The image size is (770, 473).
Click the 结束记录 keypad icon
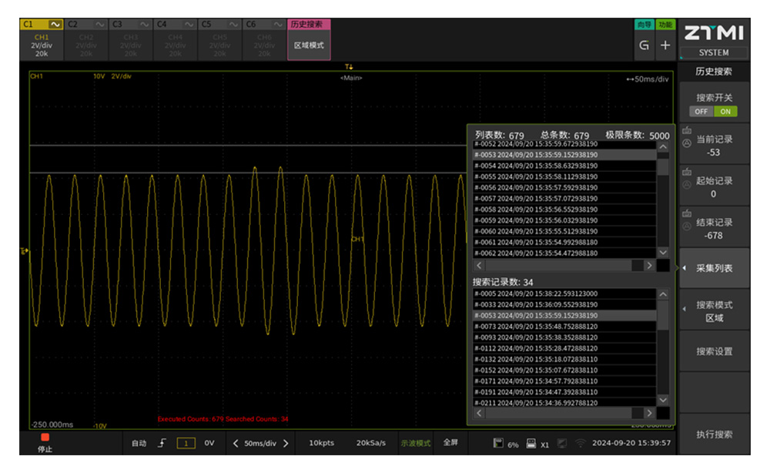pos(687,213)
